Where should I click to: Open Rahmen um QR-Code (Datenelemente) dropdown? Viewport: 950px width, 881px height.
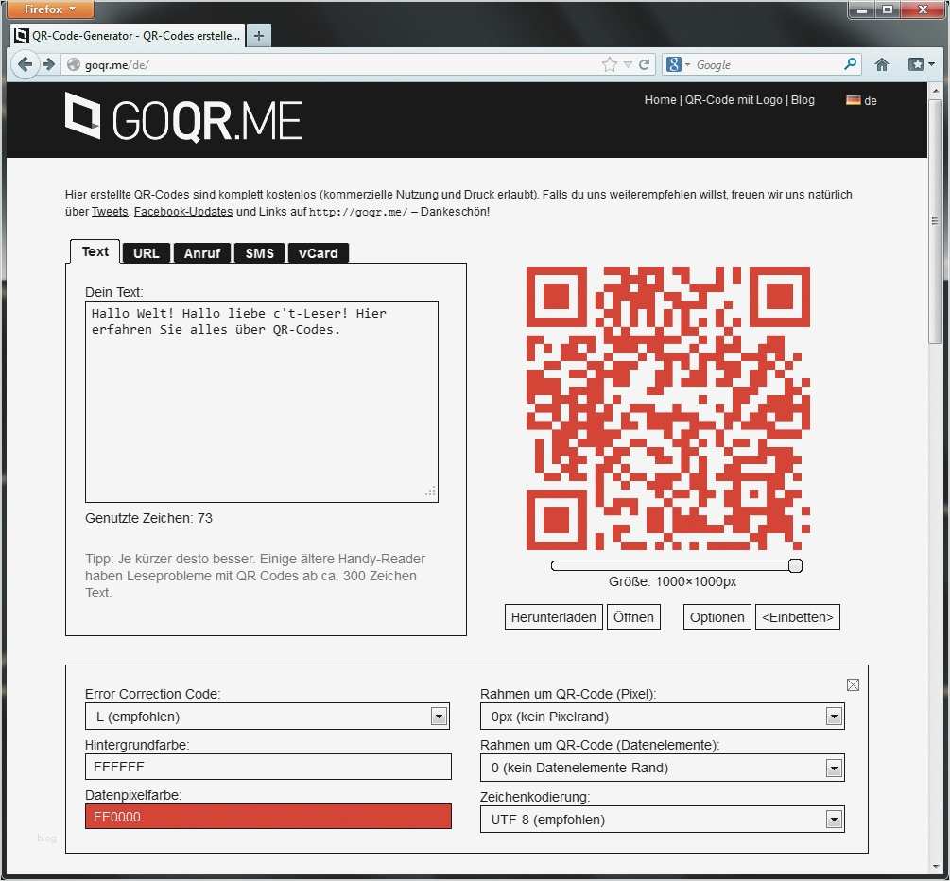[x=663, y=768]
